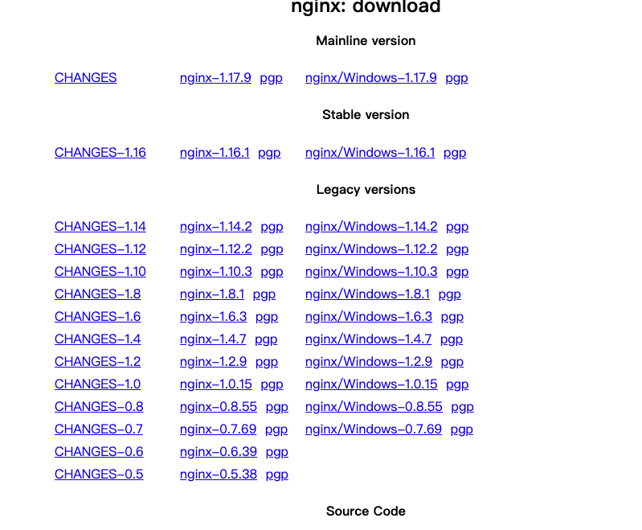This screenshot has width=642, height=530.
Task: Download nginx/Windows-1.6.3 build
Action: tap(369, 316)
